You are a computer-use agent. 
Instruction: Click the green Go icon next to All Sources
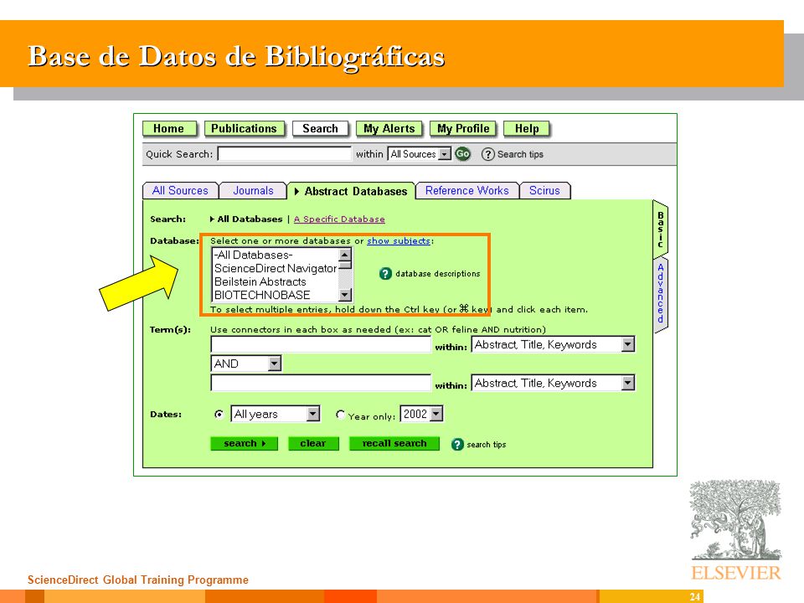[462, 154]
